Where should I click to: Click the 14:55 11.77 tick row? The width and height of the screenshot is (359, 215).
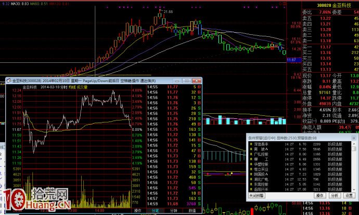[174, 87]
